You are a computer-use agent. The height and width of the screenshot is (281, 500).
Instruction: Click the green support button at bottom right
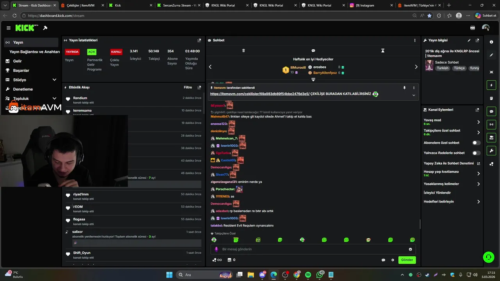point(488,257)
